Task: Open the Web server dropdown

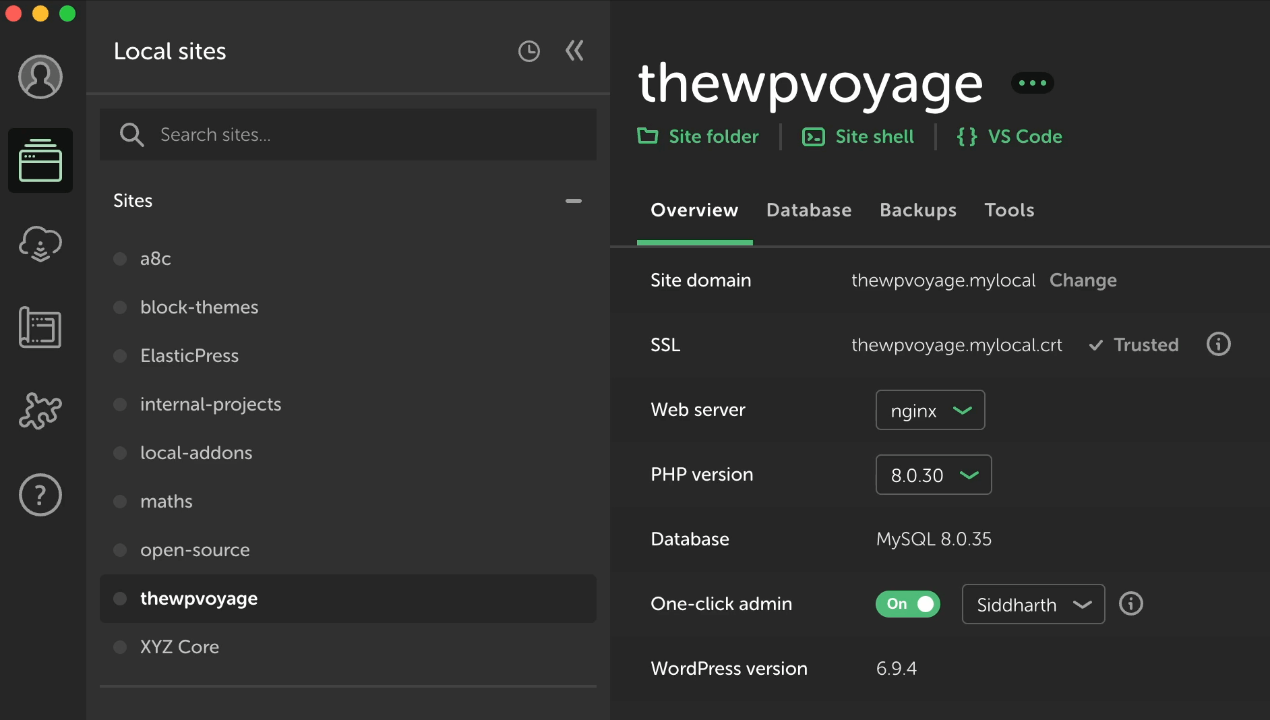Action: (x=930, y=410)
